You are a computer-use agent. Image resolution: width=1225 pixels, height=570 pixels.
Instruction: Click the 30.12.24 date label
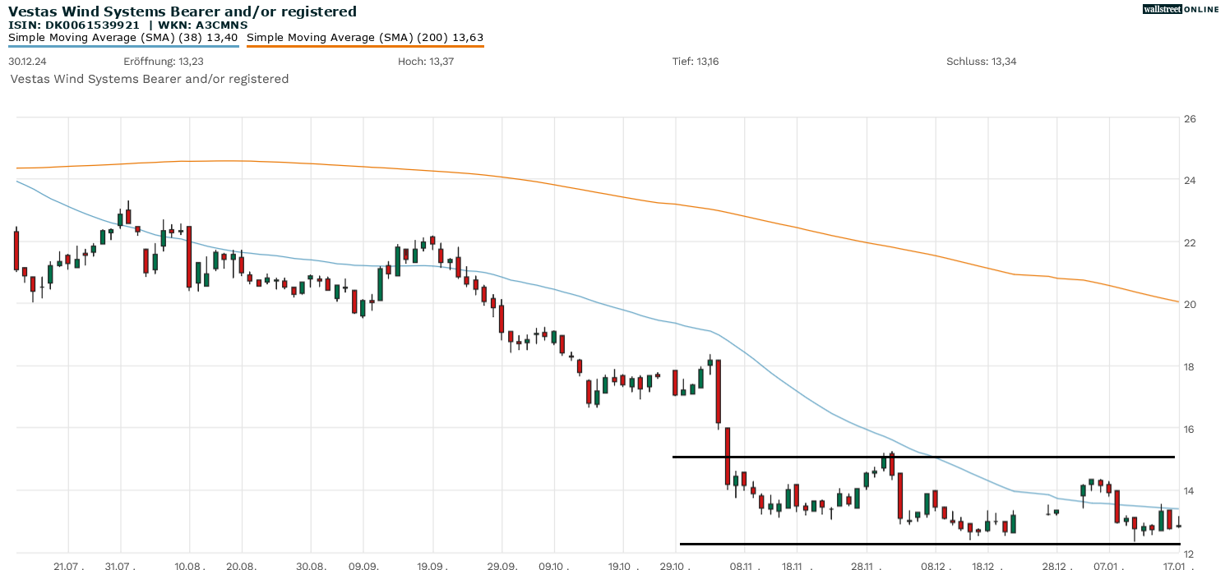pos(25,62)
